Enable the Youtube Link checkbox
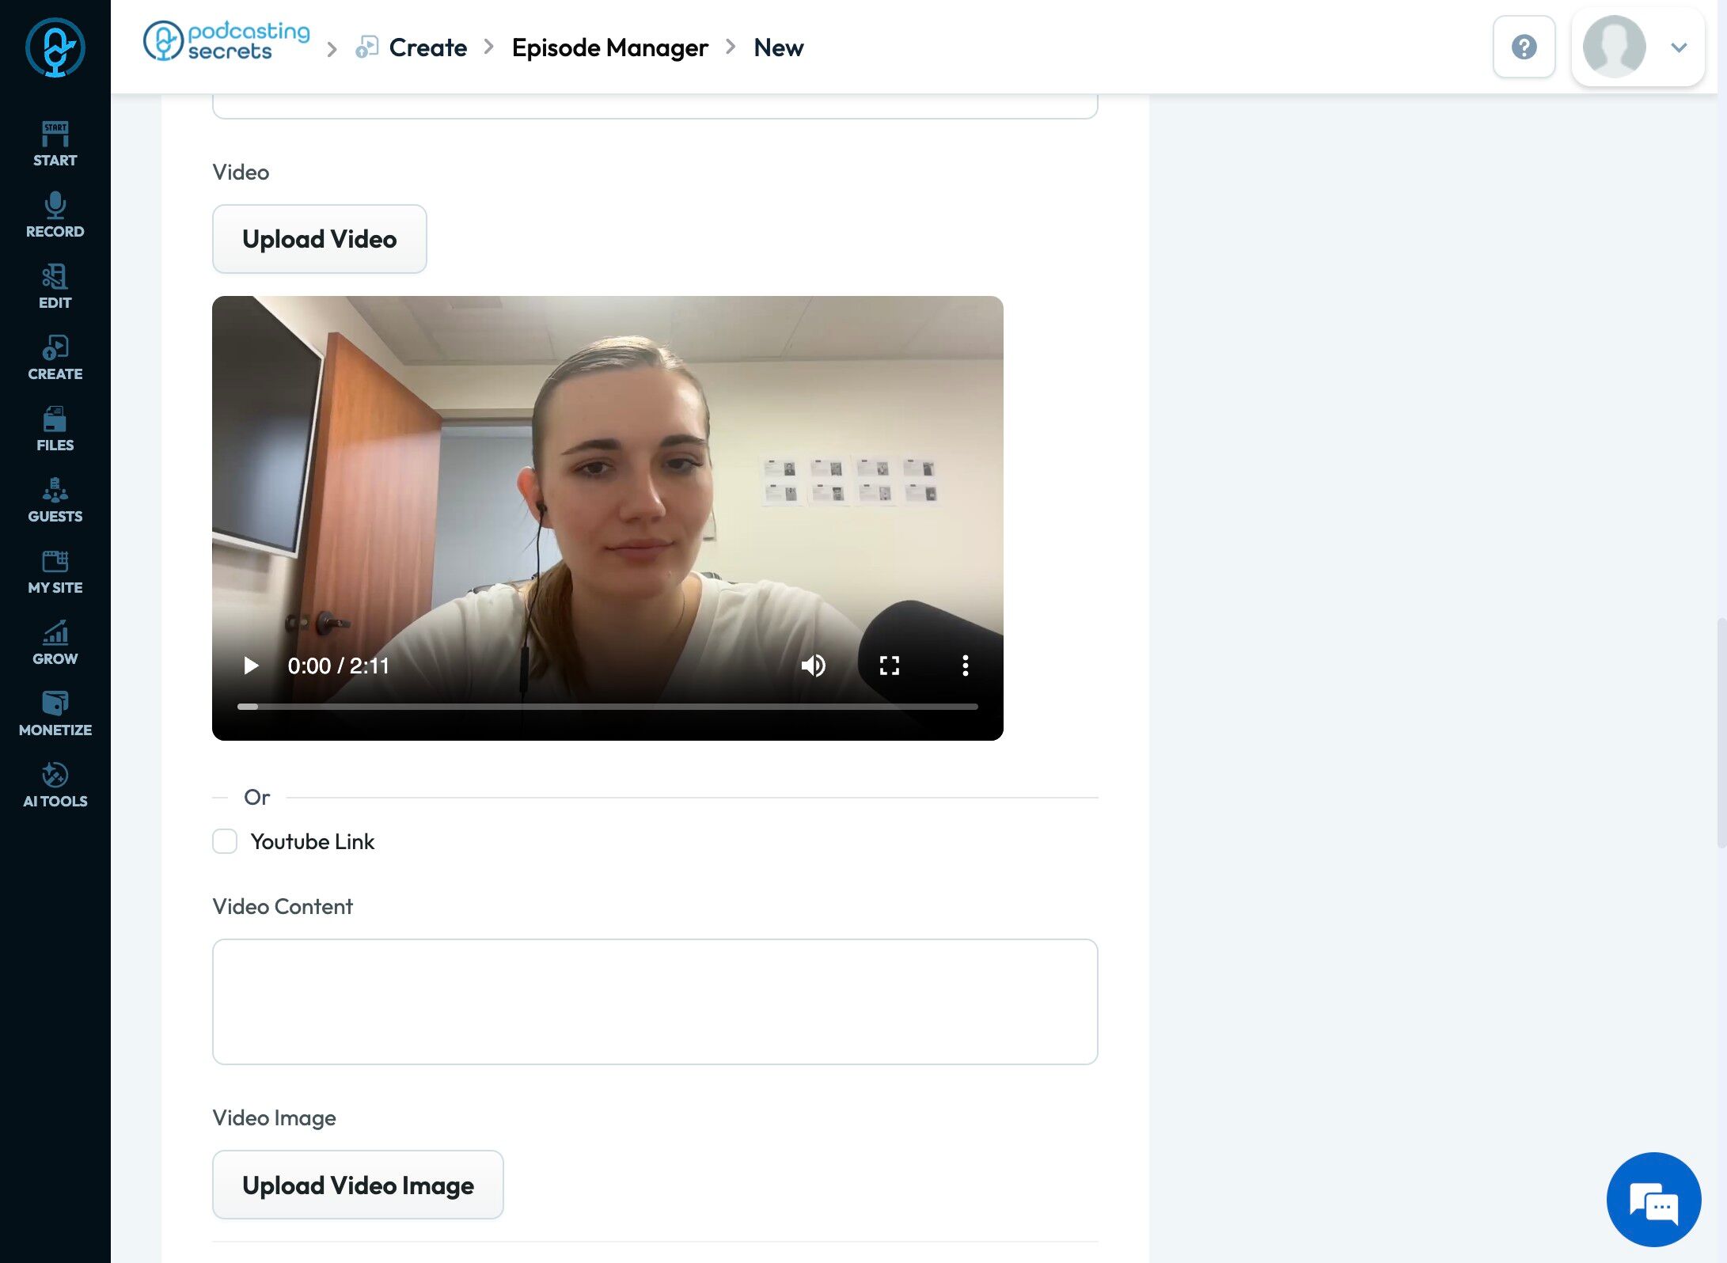 coord(225,841)
